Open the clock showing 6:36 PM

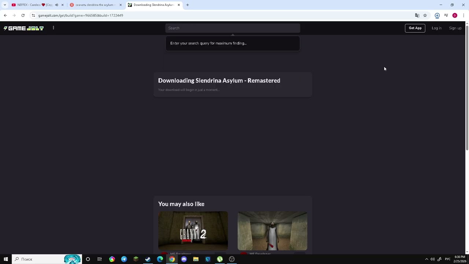click(460, 259)
